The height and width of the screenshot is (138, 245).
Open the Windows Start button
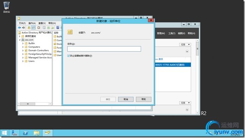point(5,133)
